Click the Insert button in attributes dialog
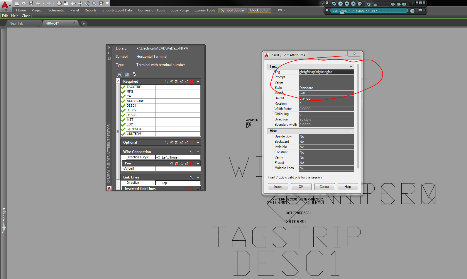The height and width of the screenshot is (279, 467). [x=278, y=187]
